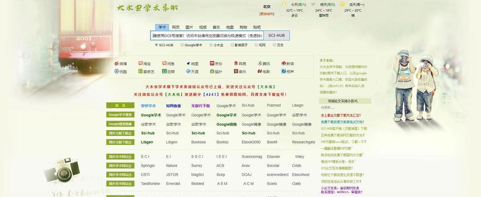Open the 文献代下载 link
The height and width of the screenshot is (197, 481).
200,106
